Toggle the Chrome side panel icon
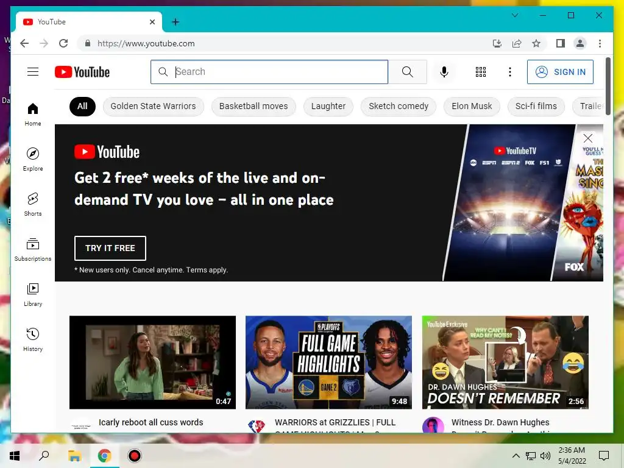The image size is (624, 468). (561, 43)
